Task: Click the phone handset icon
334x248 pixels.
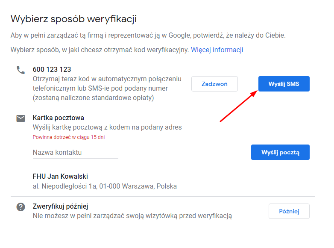Action: [x=21, y=70]
